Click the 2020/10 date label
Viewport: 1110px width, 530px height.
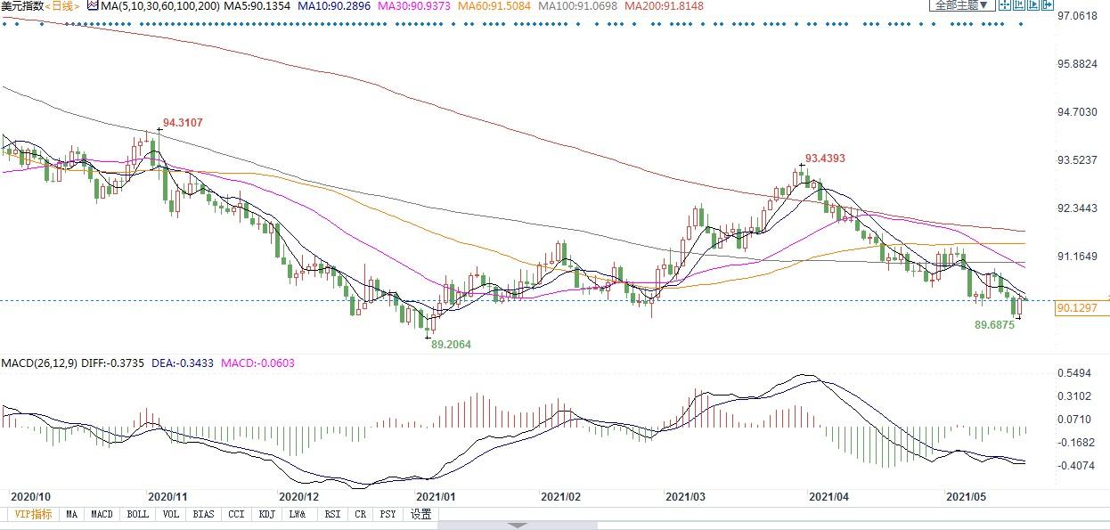tap(29, 497)
